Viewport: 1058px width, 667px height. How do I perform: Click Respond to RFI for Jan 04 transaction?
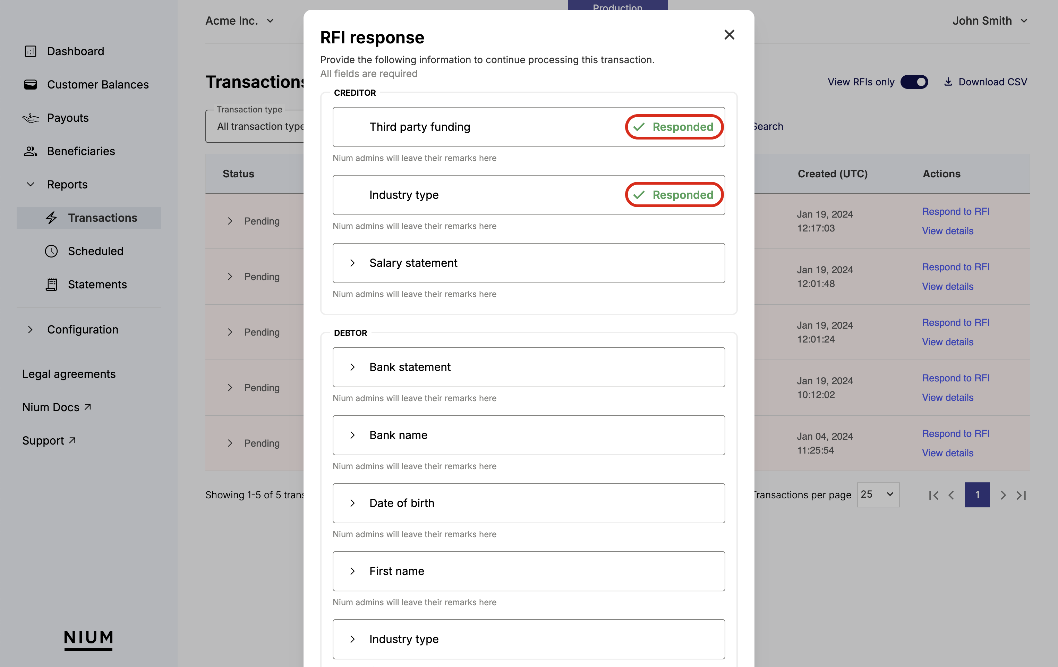[956, 433]
